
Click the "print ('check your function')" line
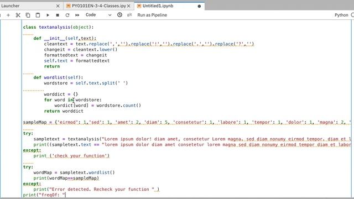click(x=71, y=156)
